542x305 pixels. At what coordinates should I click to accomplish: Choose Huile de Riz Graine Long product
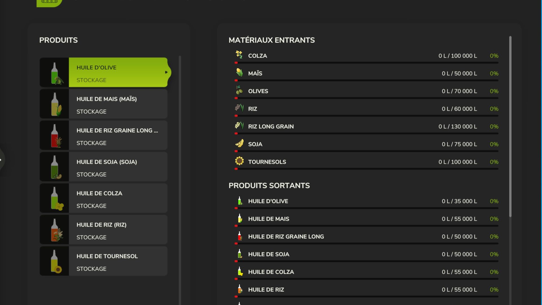118,136
